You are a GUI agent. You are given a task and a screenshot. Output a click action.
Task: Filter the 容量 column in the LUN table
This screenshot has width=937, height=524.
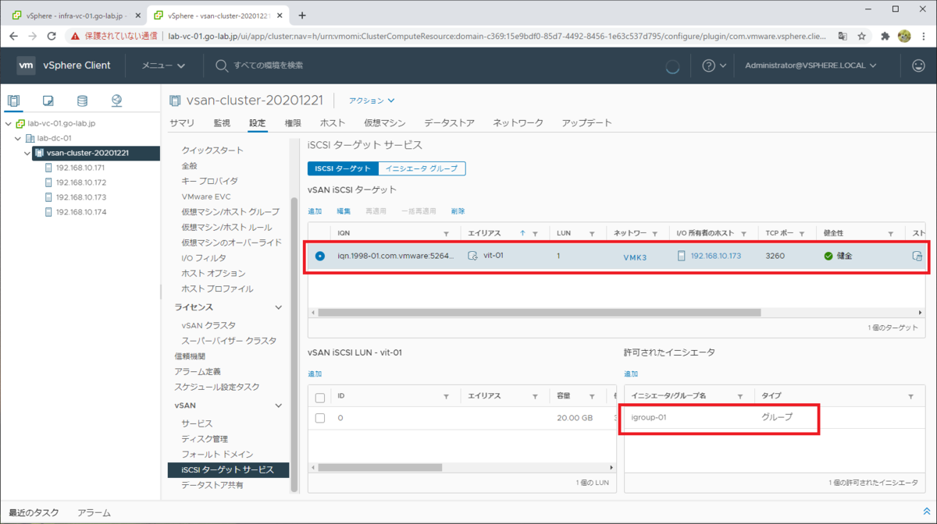[591, 396]
